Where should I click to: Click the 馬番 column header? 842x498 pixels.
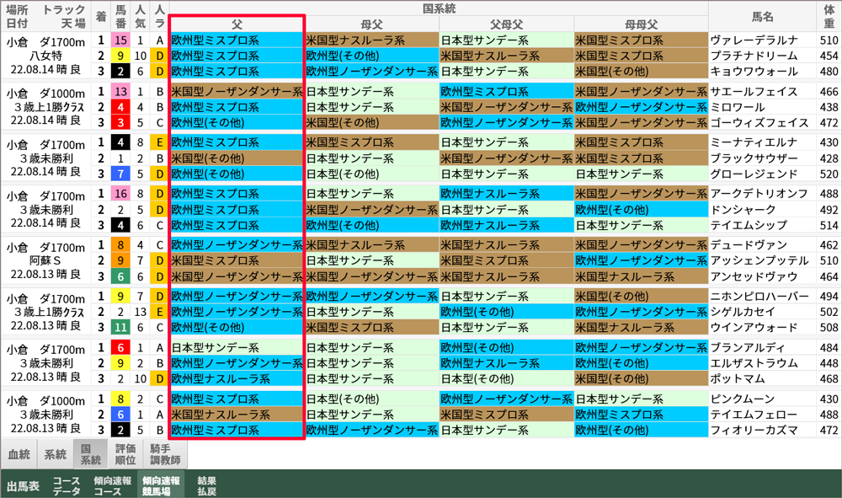[x=120, y=17]
